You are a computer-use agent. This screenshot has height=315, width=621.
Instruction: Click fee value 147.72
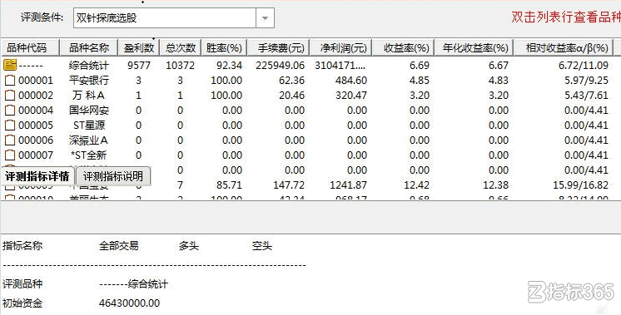[x=289, y=185]
